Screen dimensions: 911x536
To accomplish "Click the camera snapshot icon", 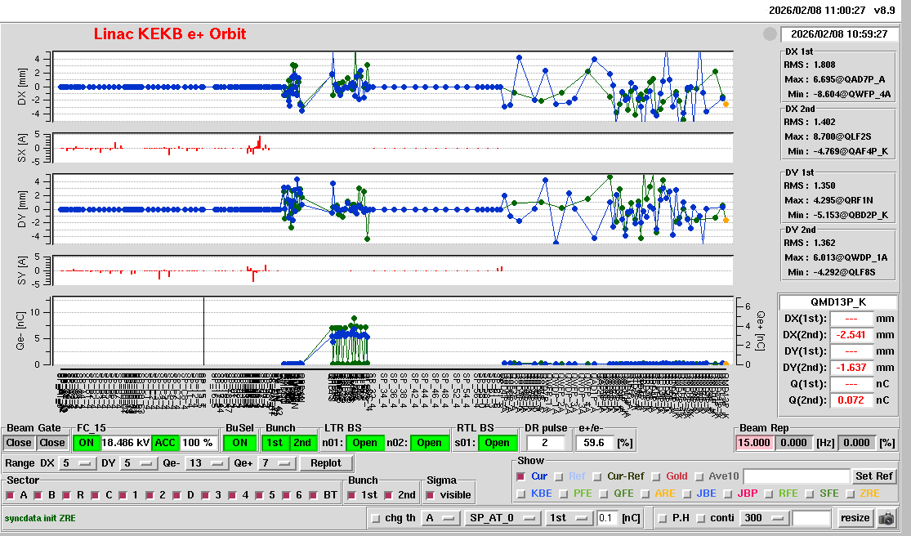I will coord(886,518).
